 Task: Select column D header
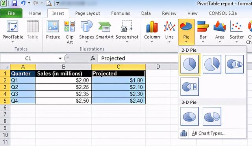[x=158, y=67]
